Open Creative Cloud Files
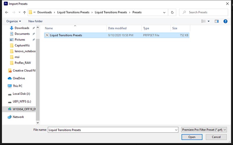233x145 pixels. click(22, 70)
